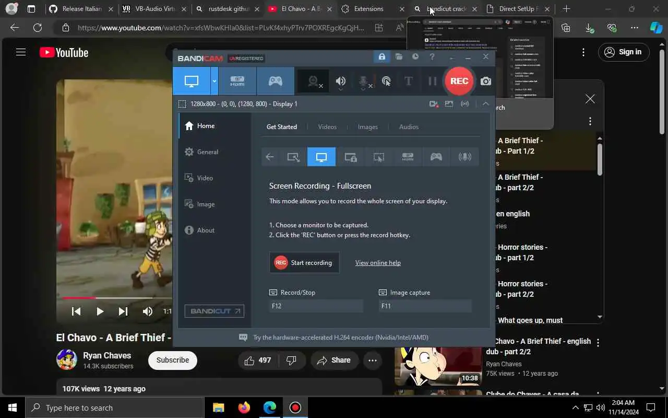Dislike the YouTube video
Screen dimensions: 668x418
[292, 360]
